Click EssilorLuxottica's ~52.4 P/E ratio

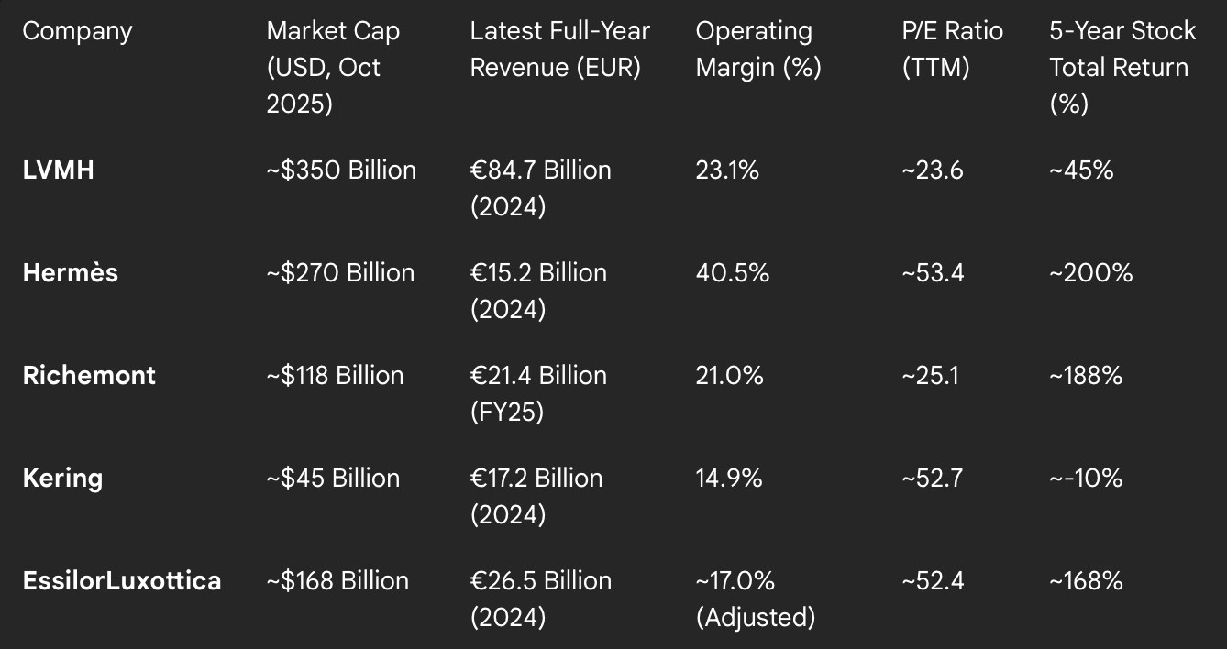tap(933, 581)
